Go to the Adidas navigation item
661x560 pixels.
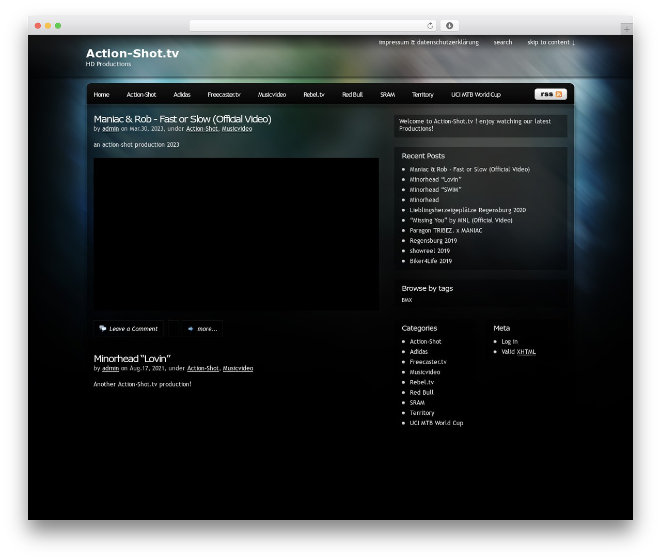182,95
